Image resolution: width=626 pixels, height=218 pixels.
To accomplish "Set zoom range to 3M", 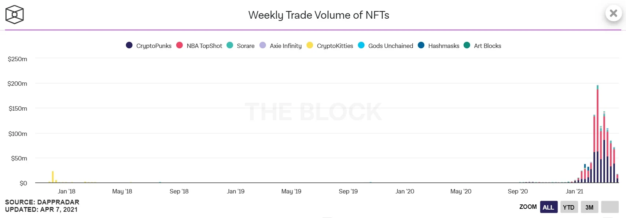I will [x=589, y=207].
